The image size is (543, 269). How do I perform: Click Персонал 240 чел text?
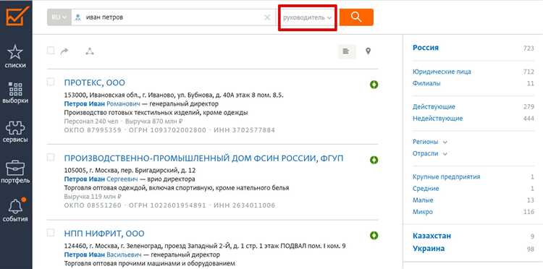point(91,121)
